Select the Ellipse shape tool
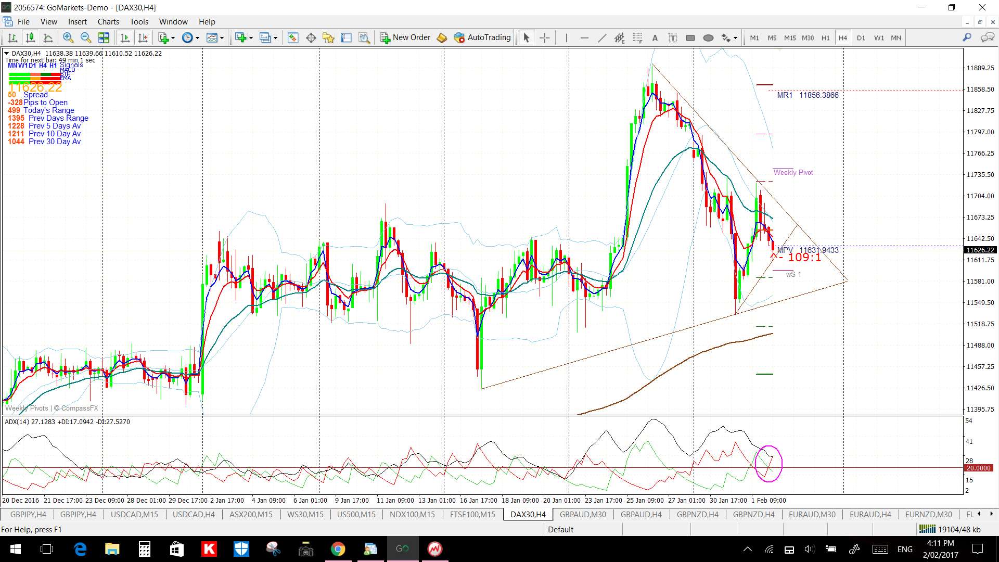Viewport: 999px width, 562px height. 708,37
